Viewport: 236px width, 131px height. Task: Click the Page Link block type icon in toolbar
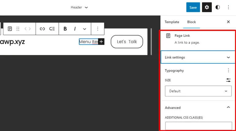pyautogui.click(x=10, y=29)
